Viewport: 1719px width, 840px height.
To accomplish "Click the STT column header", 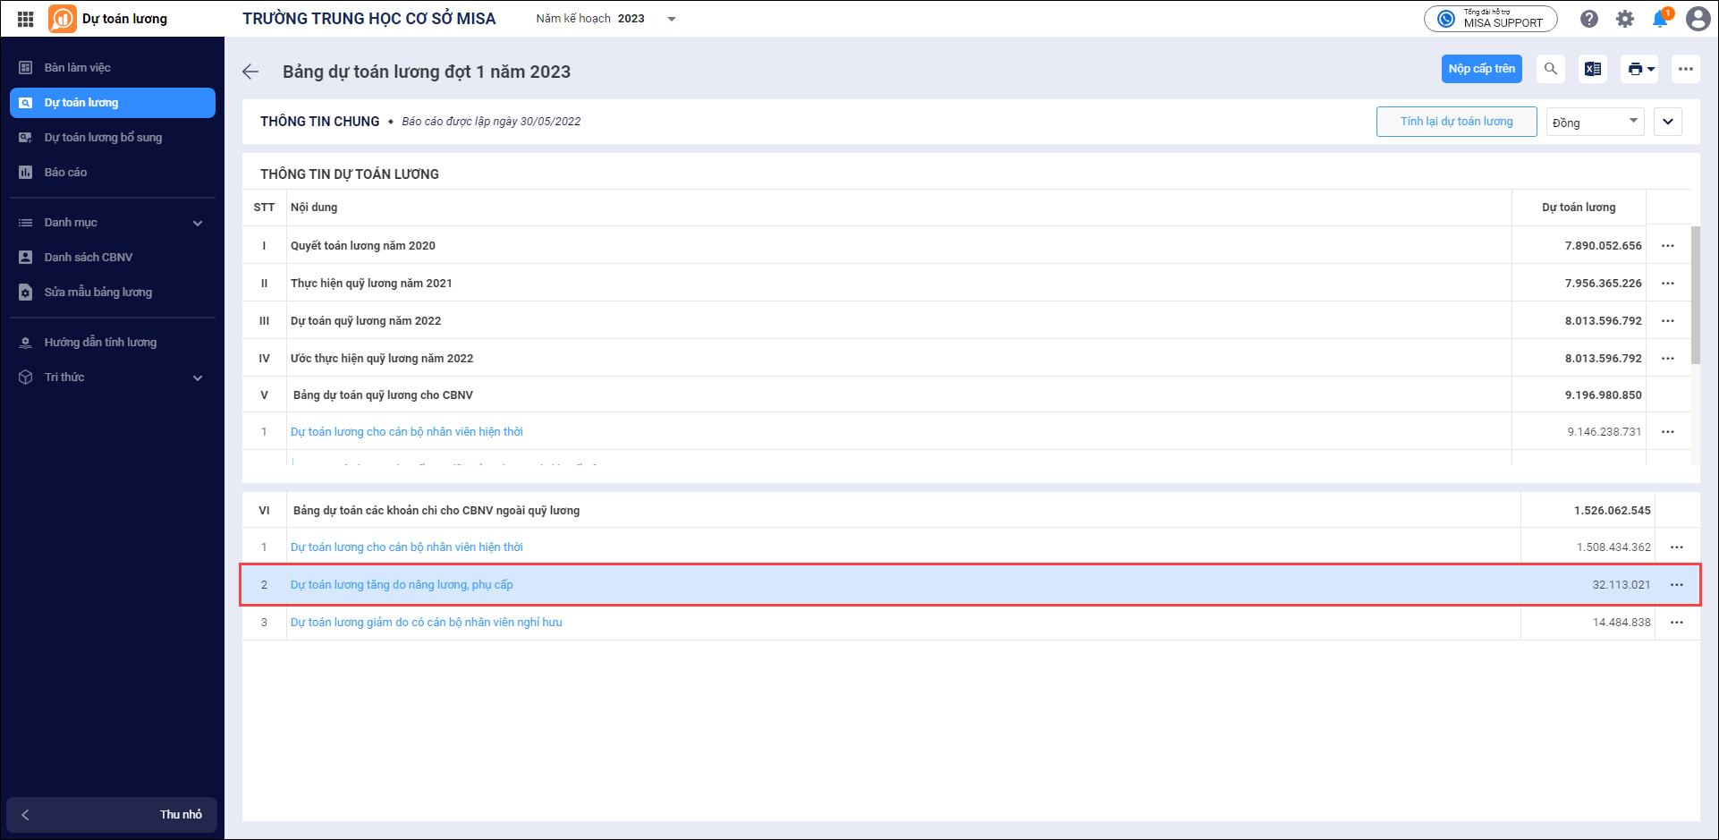I will (x=264, y=208).
